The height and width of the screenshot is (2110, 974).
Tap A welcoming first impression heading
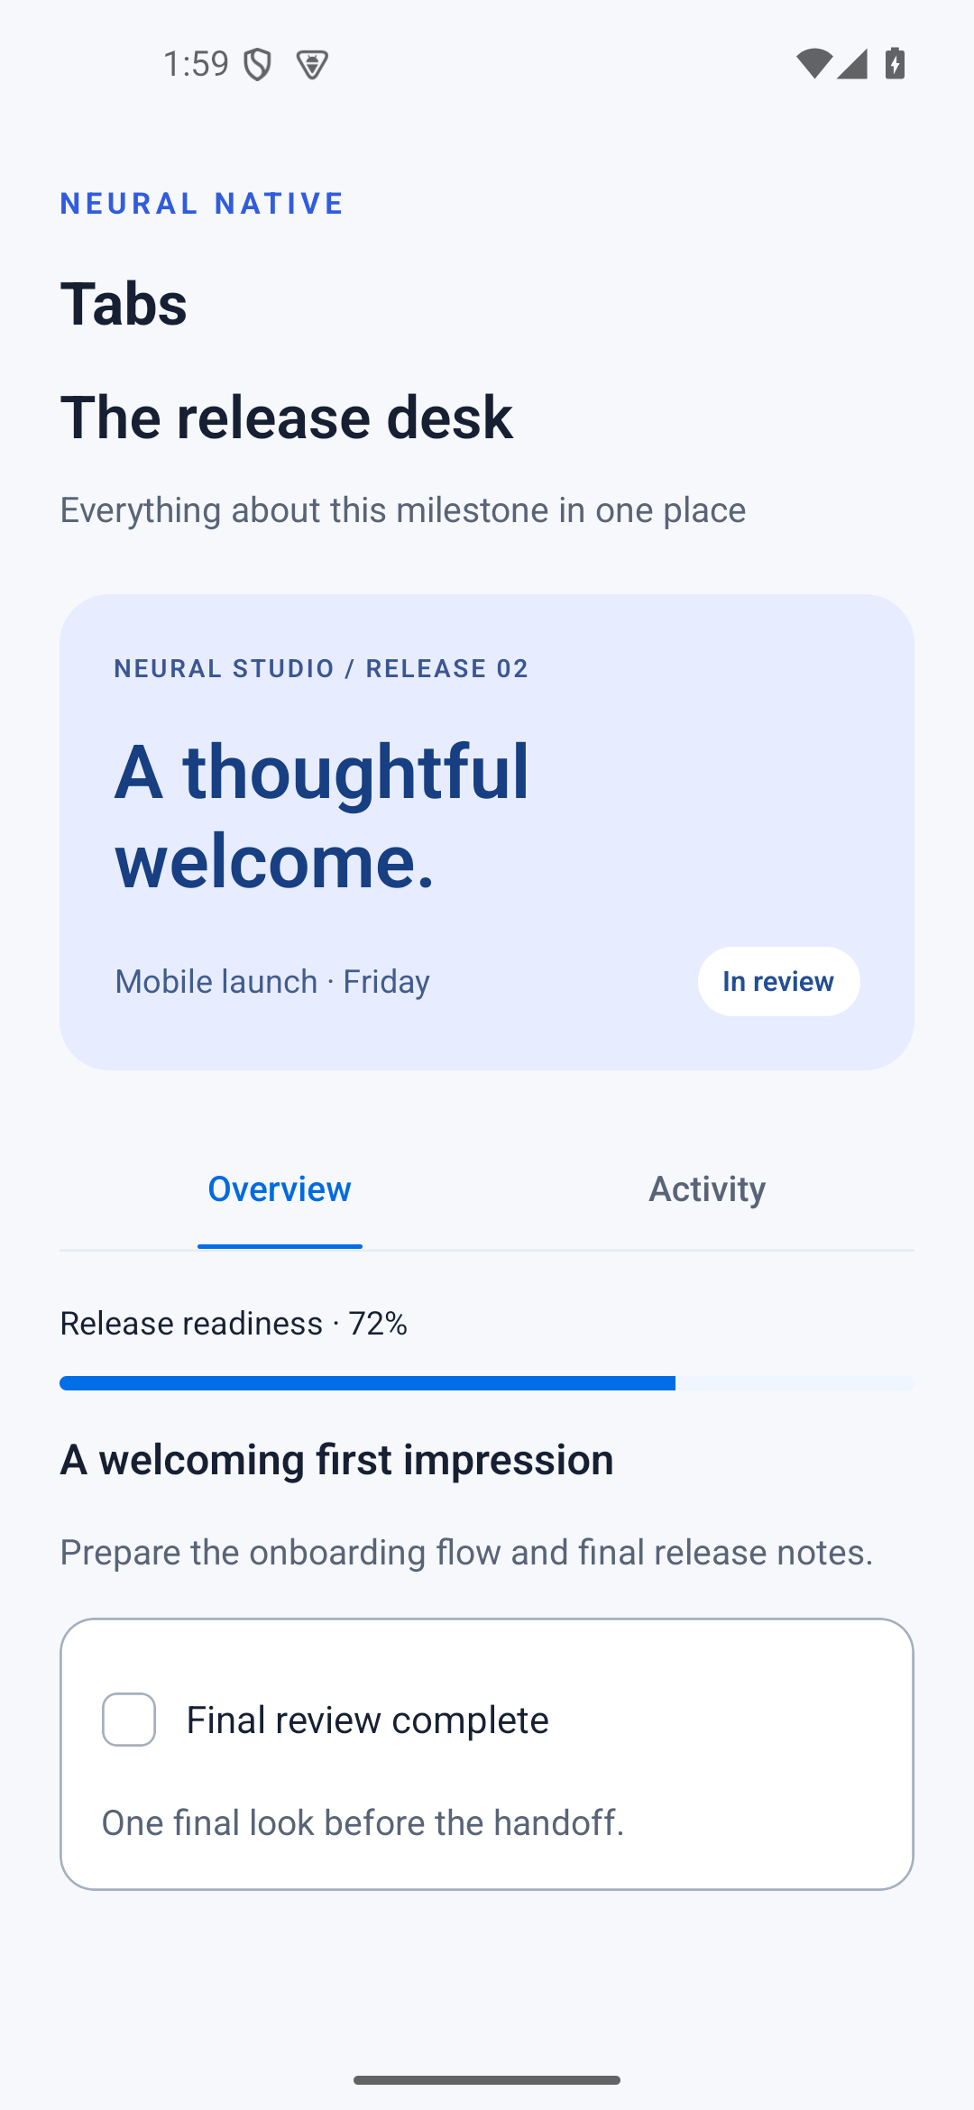(336, 1460)
